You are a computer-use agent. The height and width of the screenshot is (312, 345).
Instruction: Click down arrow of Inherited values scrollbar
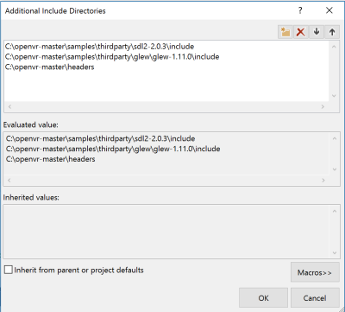(x=335, y=253)
